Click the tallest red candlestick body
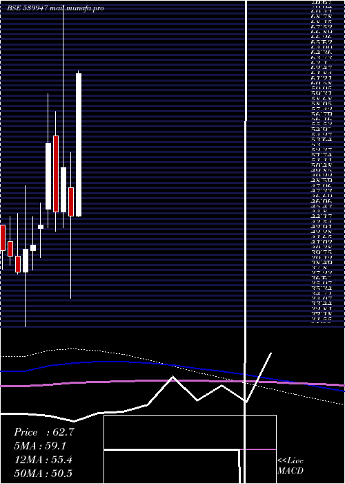 click(56, 174)
